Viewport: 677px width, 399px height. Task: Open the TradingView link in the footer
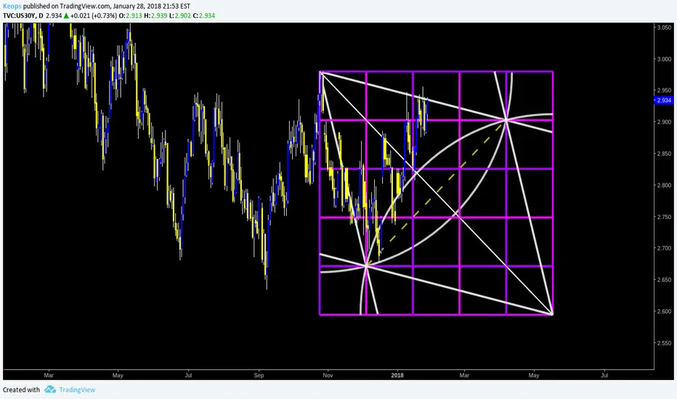pos(77,390)
